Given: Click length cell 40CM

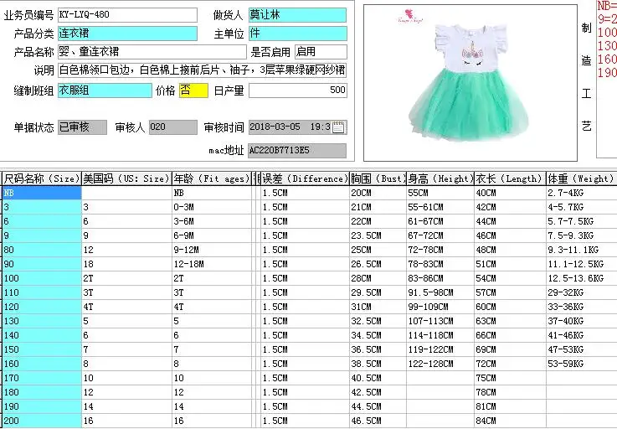Looking at the screenshot, I should click(x=510, y=193).
